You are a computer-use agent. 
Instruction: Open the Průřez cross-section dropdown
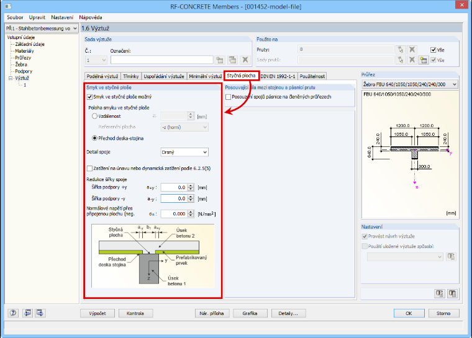(x=410, y=84)
